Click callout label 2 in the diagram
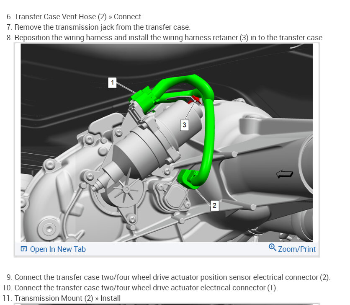Viewport: 350px width, 305px height. point(214,205)
